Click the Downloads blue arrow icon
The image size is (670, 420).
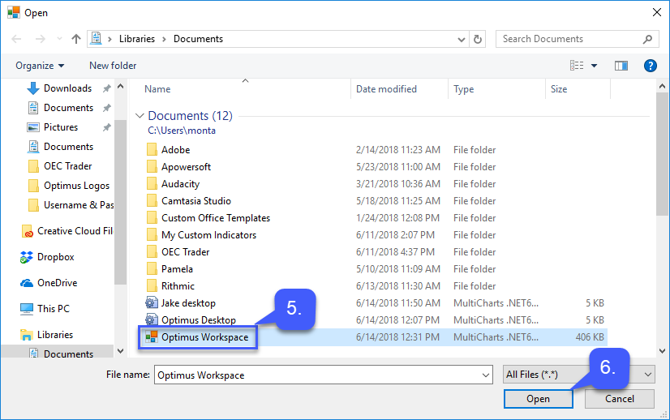click(x=33, y=88)
